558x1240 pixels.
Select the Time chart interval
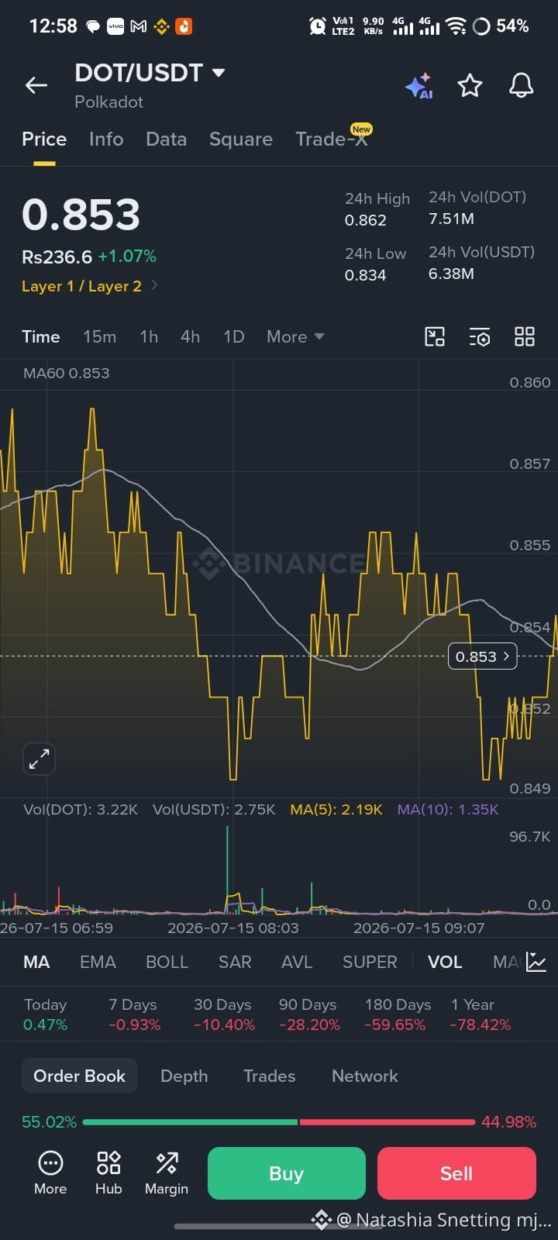pyautogui.click(x=41, y=336)
